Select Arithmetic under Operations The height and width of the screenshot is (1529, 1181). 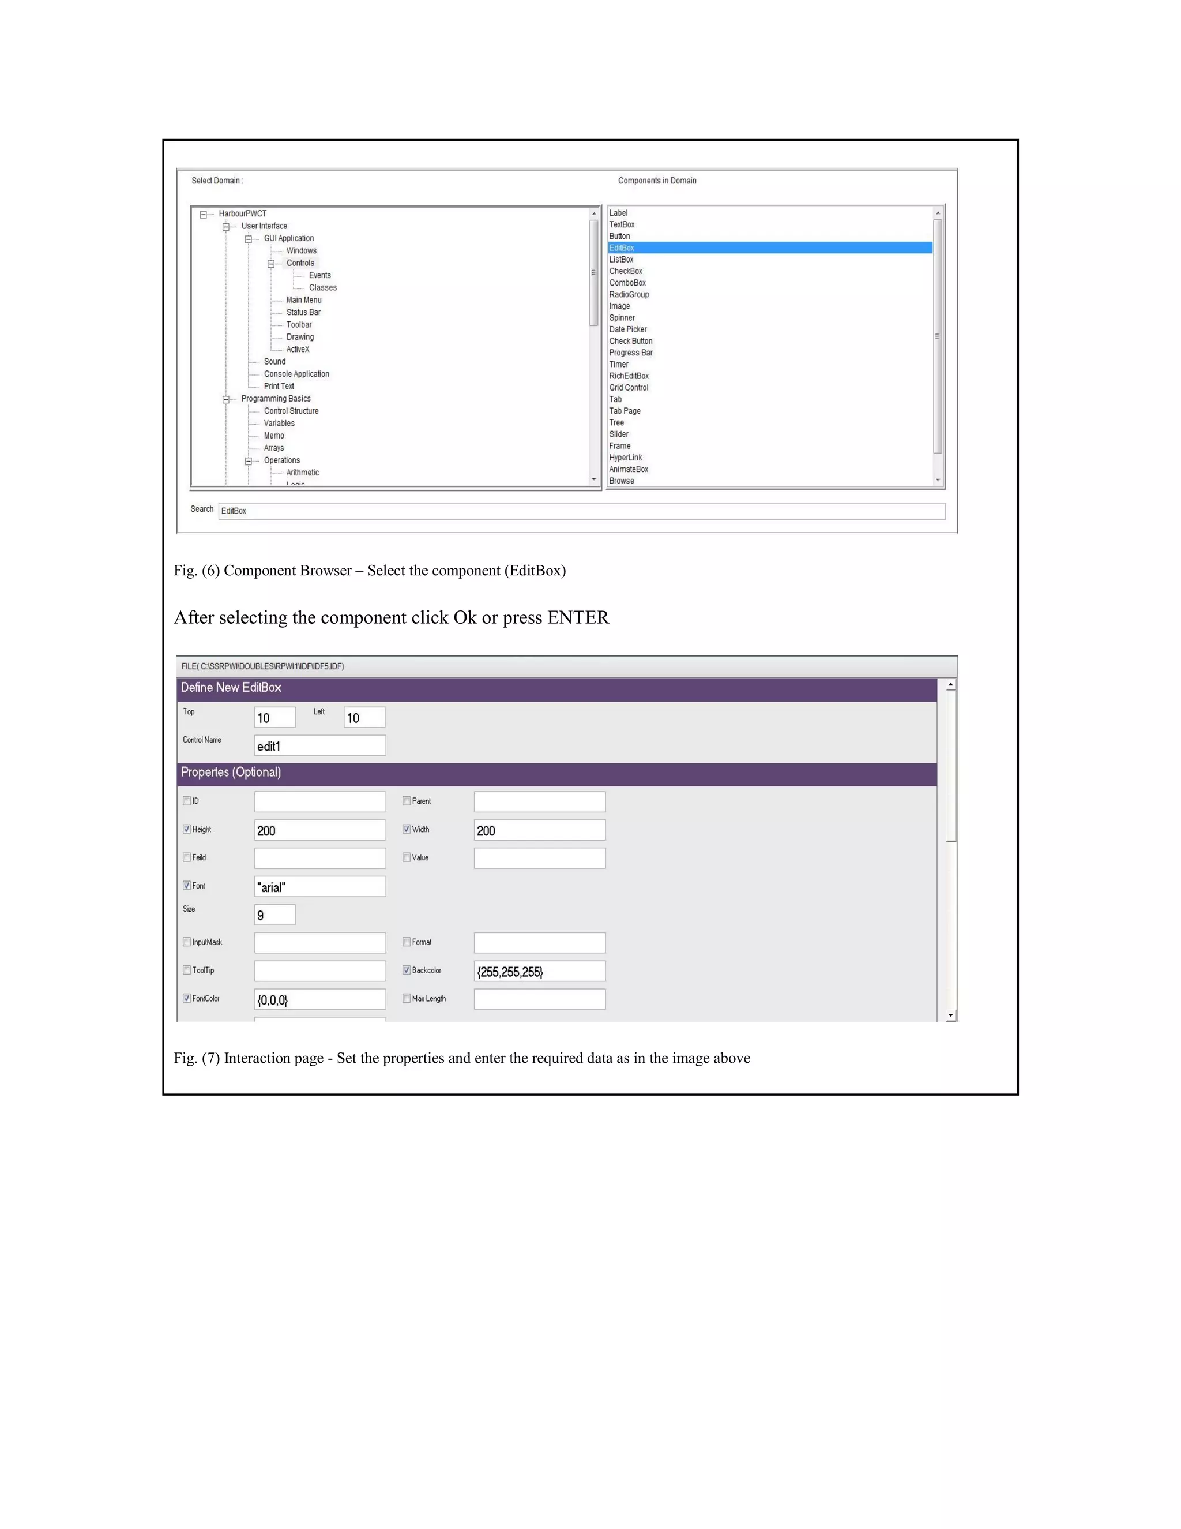pos(302,473)
